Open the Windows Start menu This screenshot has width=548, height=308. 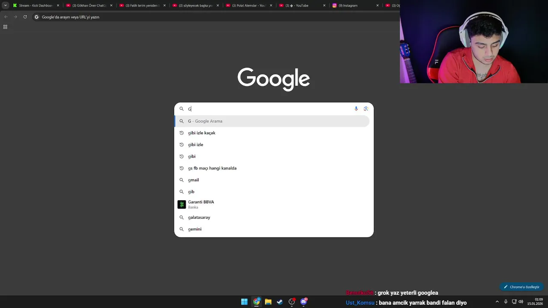click(x=244, y=302)
